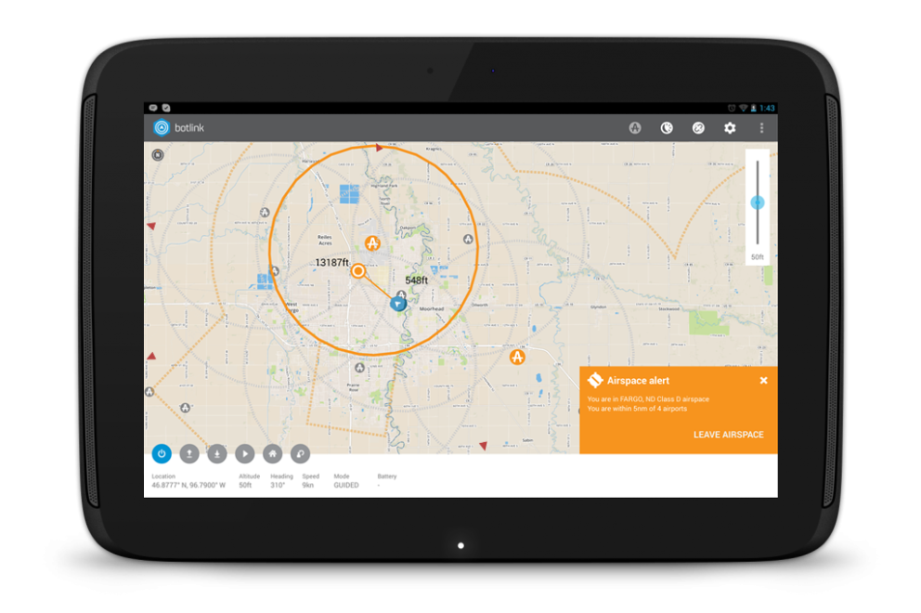Tap the takeoff icon

click(x=189, y=454)
